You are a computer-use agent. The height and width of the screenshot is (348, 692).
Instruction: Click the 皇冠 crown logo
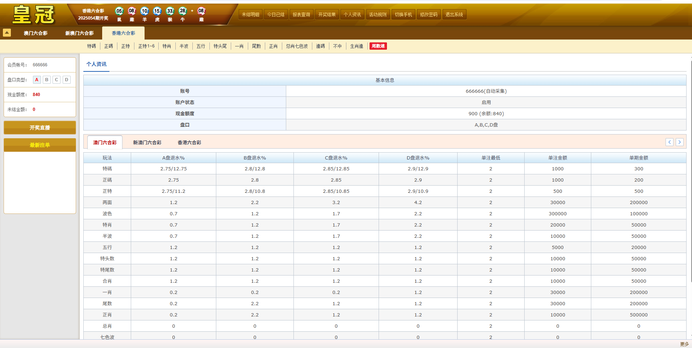(x=33, y=13)
